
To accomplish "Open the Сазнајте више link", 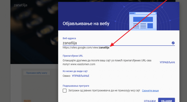I will (150, 91).
